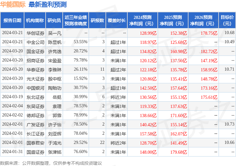Click 光大证券 institution cell
This screenshot has height=166, width=236.
[x=35, y=79]
